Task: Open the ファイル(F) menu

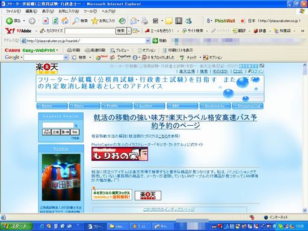Action: (13, 11)
